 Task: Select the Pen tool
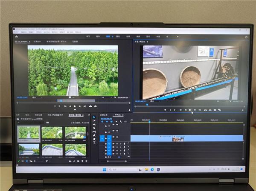click(x=94, y=135)
